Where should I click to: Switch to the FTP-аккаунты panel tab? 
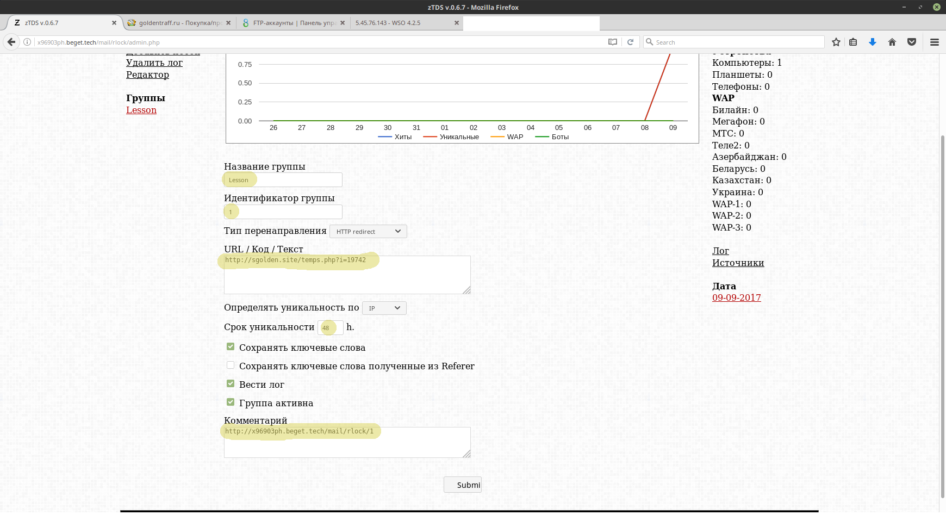294,23
